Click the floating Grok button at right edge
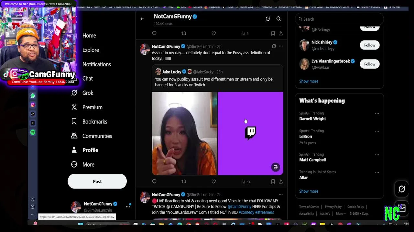 401,189
